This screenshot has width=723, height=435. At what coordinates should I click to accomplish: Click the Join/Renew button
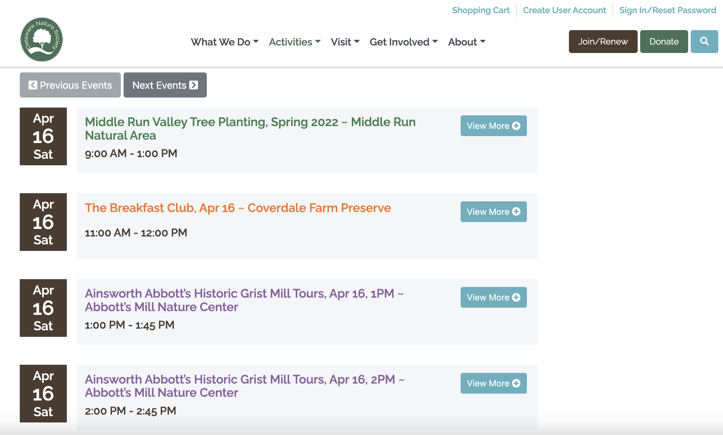point(603,41)
